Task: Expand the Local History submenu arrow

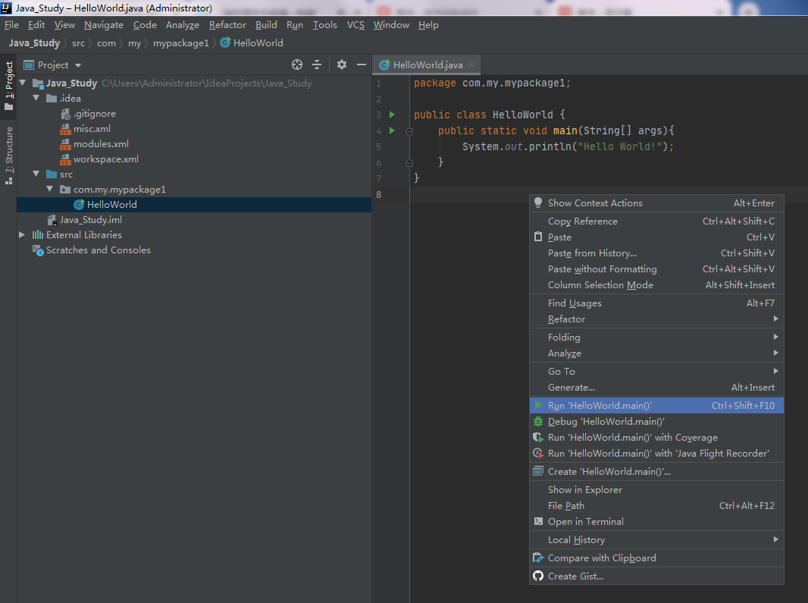Action: [775, 539]
